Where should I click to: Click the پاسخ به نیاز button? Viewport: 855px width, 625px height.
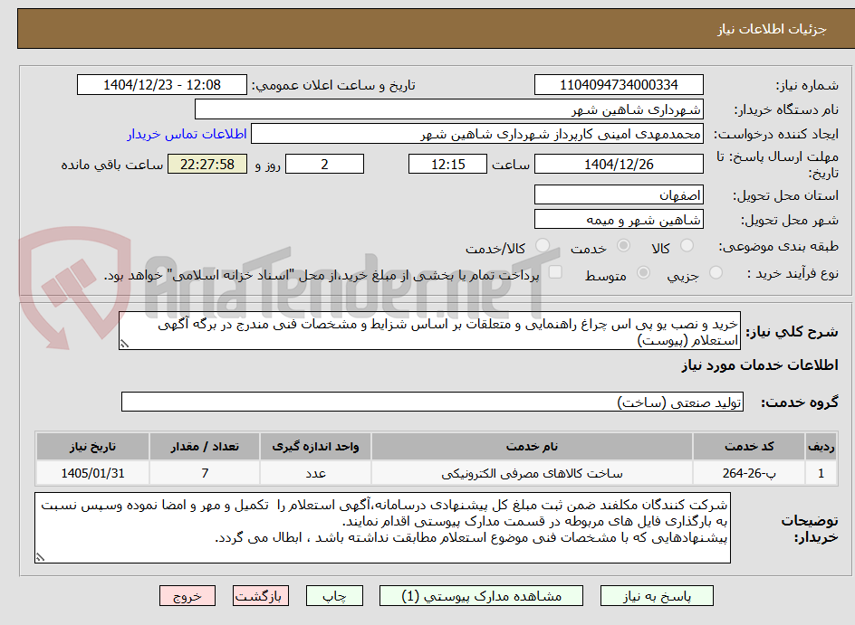(657, 596)
